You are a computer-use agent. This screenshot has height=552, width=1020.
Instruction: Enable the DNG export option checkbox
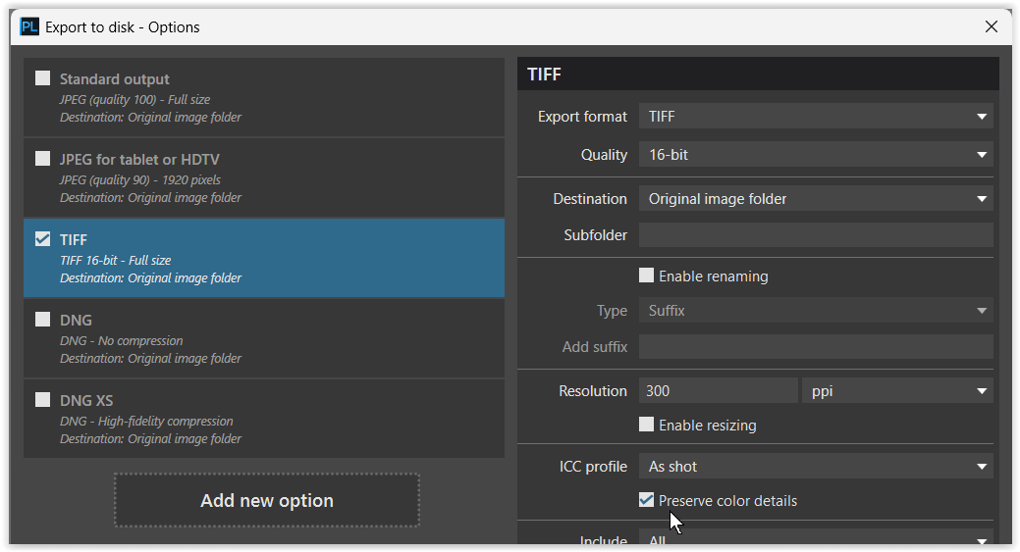point(43,320)
